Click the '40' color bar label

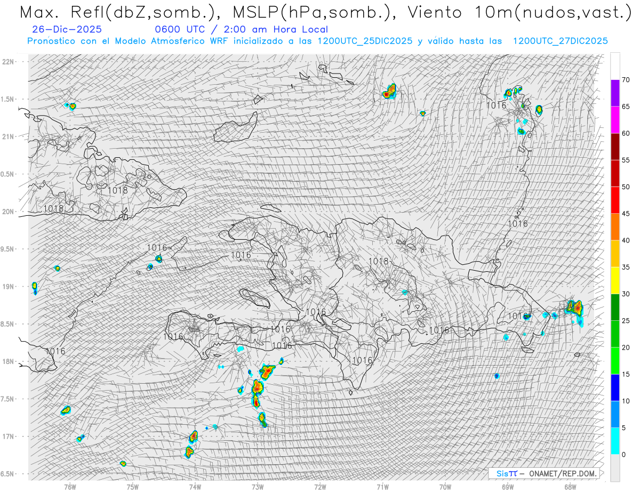626,240
